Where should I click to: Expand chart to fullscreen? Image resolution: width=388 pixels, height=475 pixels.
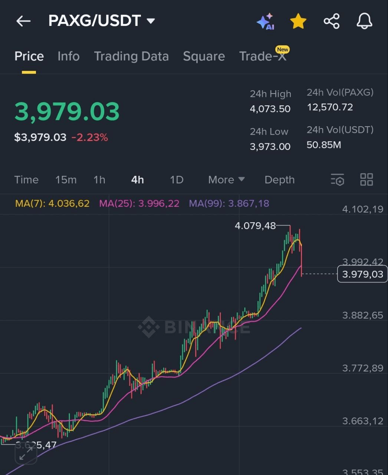26,453
